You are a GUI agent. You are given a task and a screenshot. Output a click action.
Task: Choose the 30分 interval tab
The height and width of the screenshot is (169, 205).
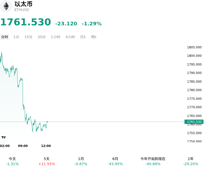pos(42,37)
